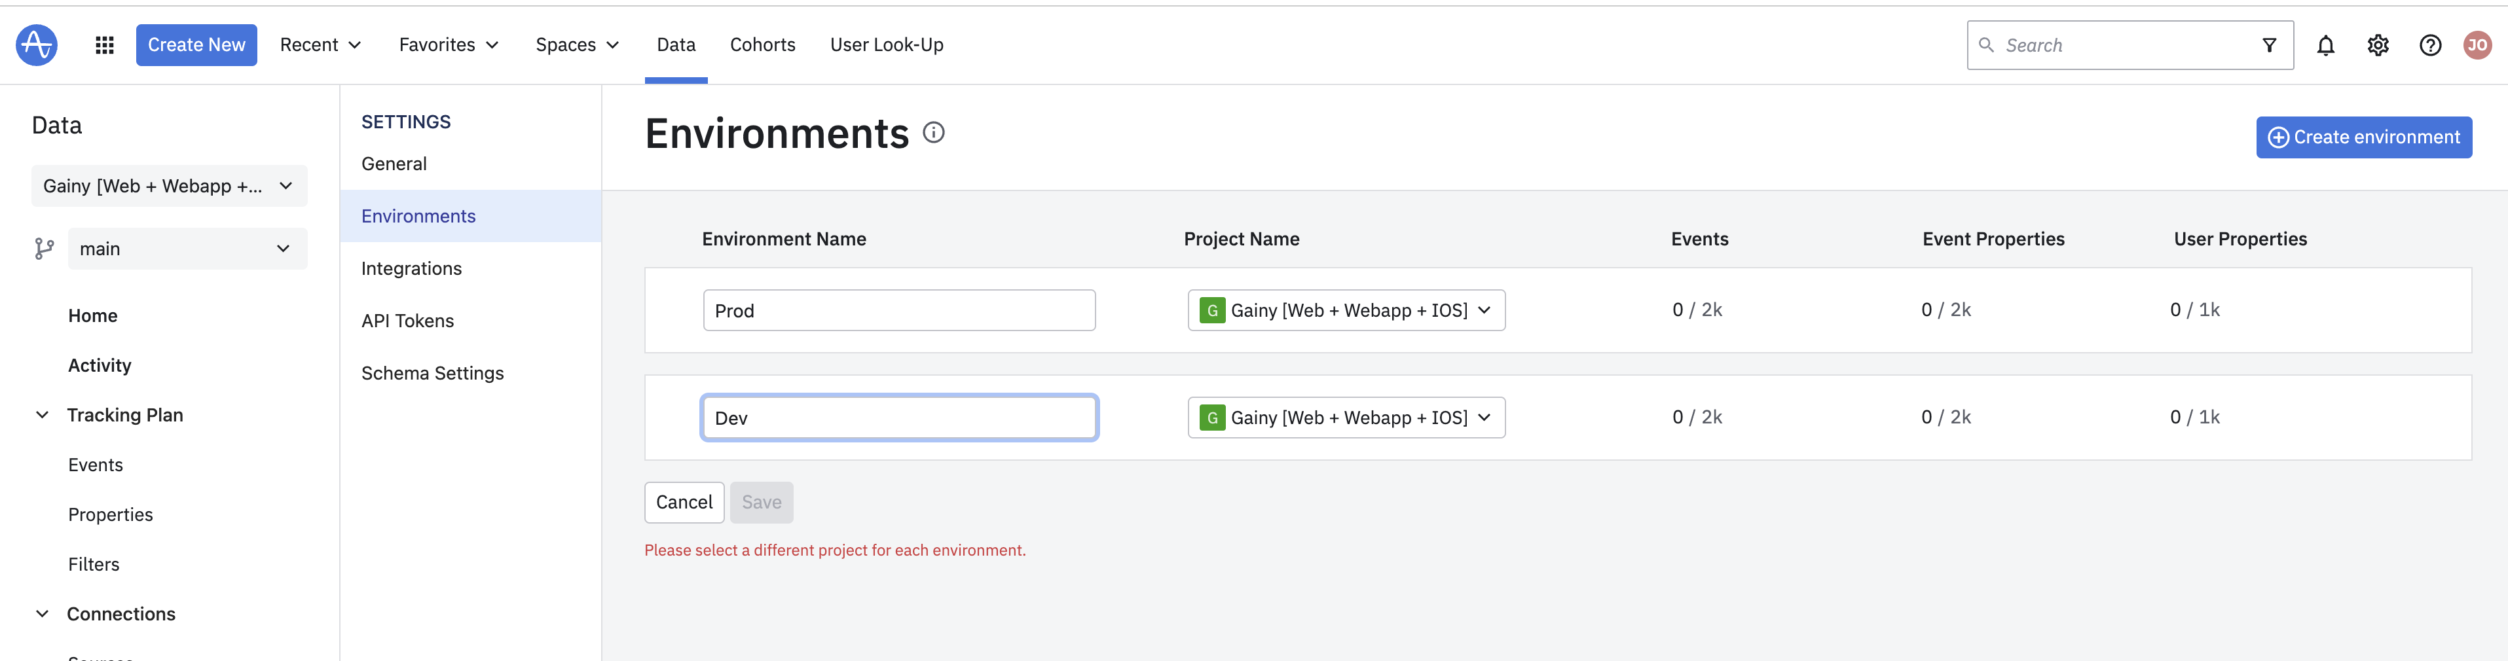Image resolution: width=2508 pixels, height=661 pixels.
Task: Open the Recent dropdown menu
Action: (x=320, y=45)
